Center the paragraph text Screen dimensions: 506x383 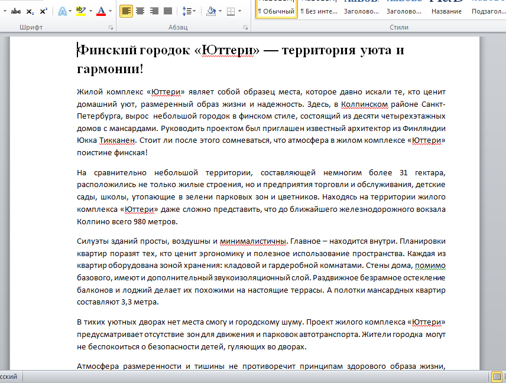coord(140,11)
